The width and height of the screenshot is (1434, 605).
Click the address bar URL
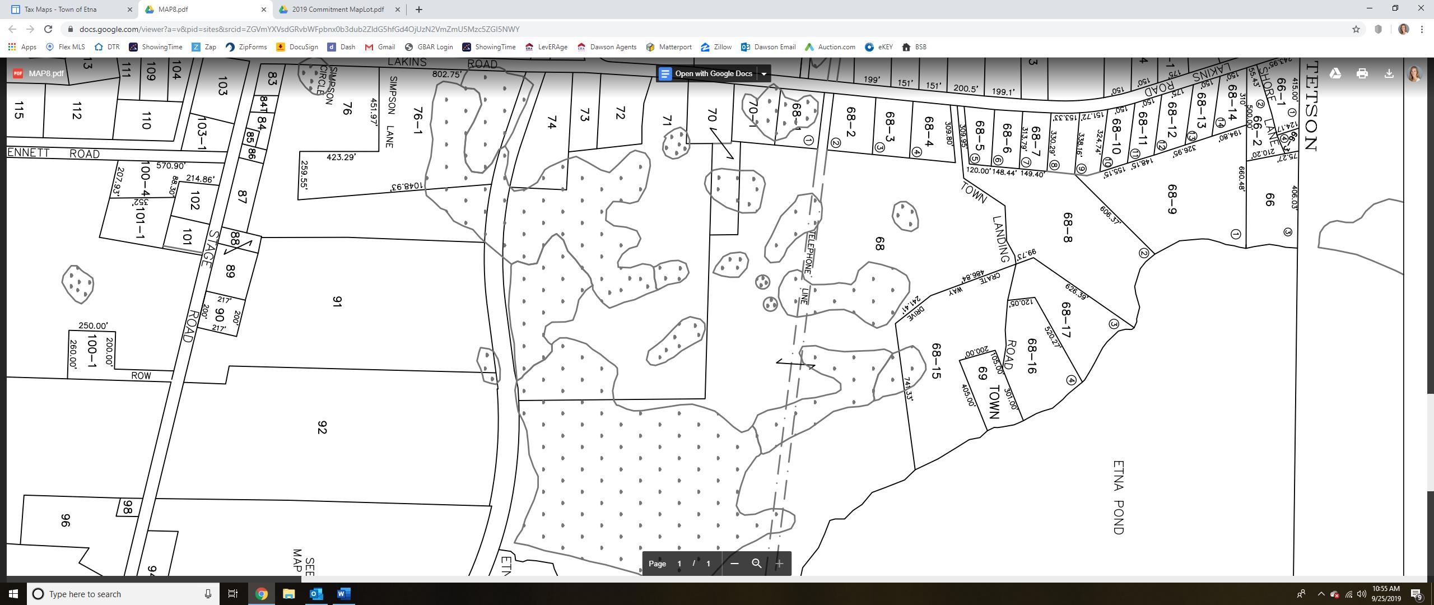click(x=299, y=29)
